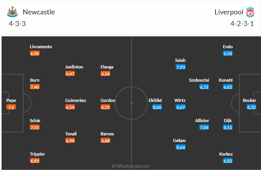Viewport: 261px width, 170px height.
Task: Select Salah's 7,93 rating badge
Action: 180,67
